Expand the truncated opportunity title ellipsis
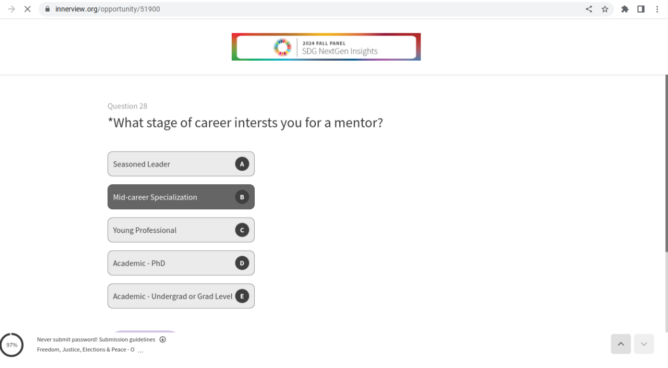 (x=140, y=351)
